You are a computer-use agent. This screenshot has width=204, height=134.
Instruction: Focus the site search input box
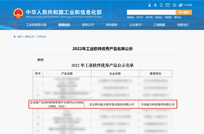(x=151, y=12)
